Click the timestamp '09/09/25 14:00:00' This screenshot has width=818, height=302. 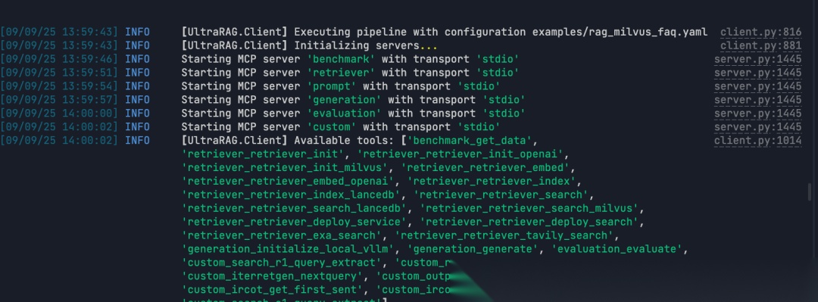pyautogui.click(x=59, y=114)
